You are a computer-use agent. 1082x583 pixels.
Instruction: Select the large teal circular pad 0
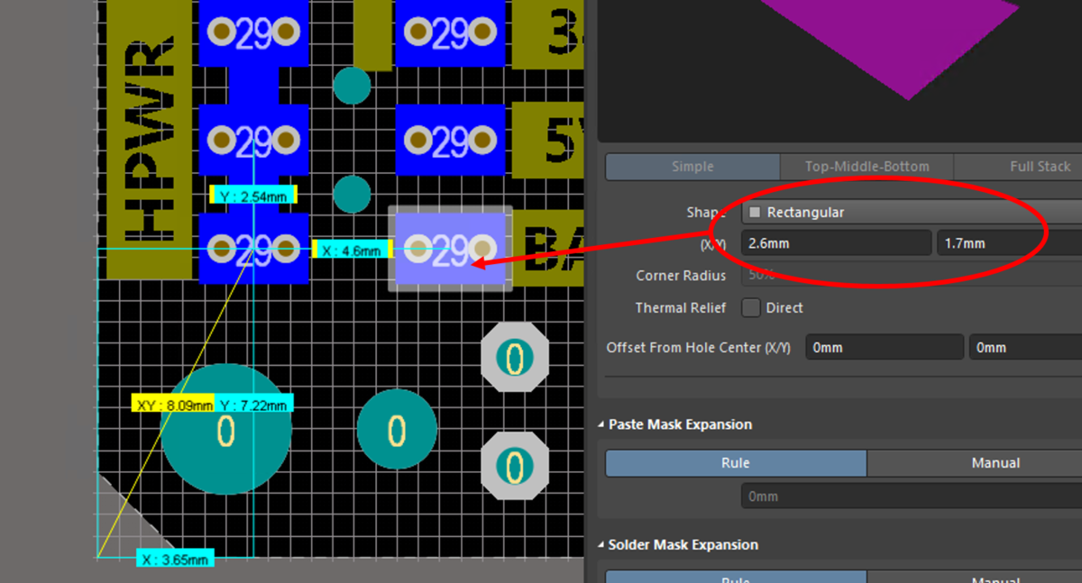[226, 430]
